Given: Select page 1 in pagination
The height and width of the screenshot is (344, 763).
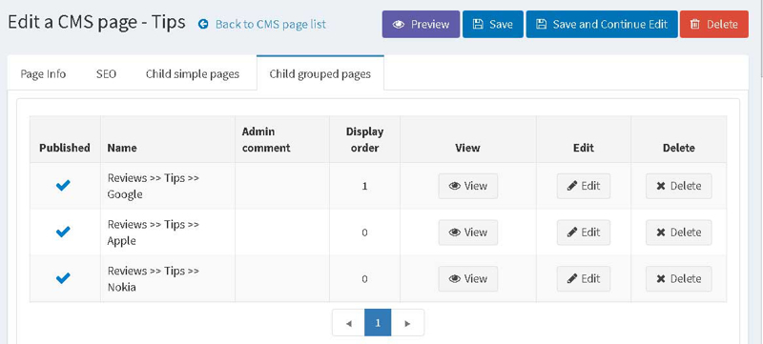Looking at the screenshot, I should [378, 323].
